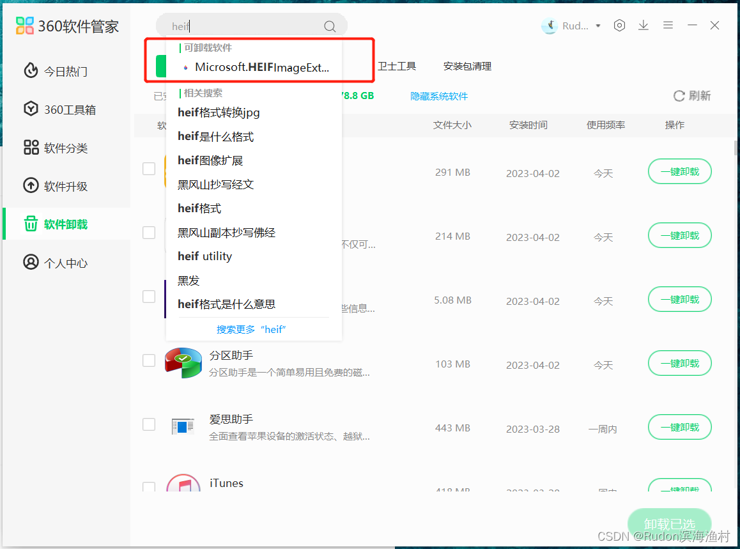Switch to the 卫士工具 tab
This screenshot has height=549, width=740.
point(396,66)
